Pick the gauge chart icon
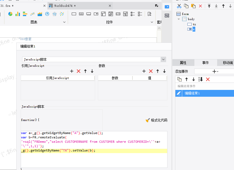Image resolution: width=234 pixels, height=170 pixels. [x=47, y=14]
